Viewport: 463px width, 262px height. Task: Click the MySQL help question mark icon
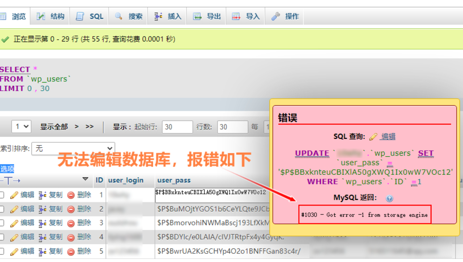389,198
